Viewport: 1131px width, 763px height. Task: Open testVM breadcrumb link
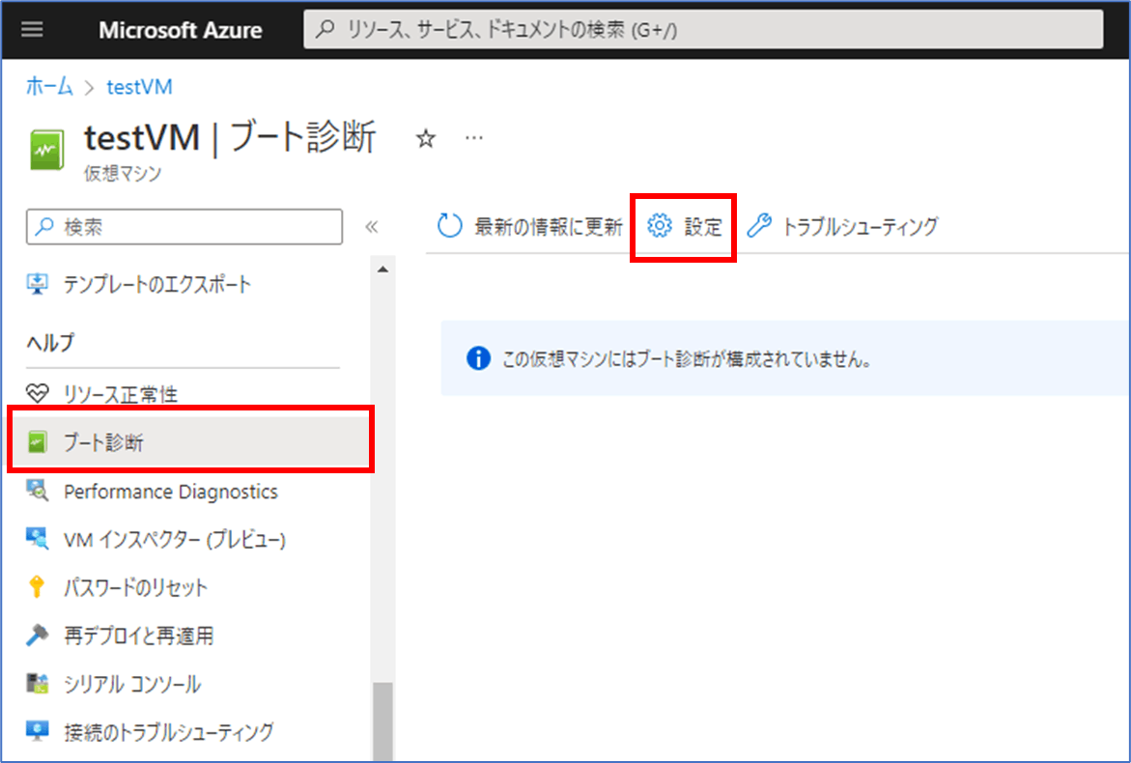[x=139, y=87]
